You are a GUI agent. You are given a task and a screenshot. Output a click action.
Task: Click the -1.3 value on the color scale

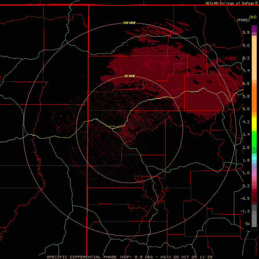[x=245, y=211]
